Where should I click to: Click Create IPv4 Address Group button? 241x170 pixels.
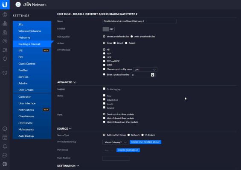[145, 142]
